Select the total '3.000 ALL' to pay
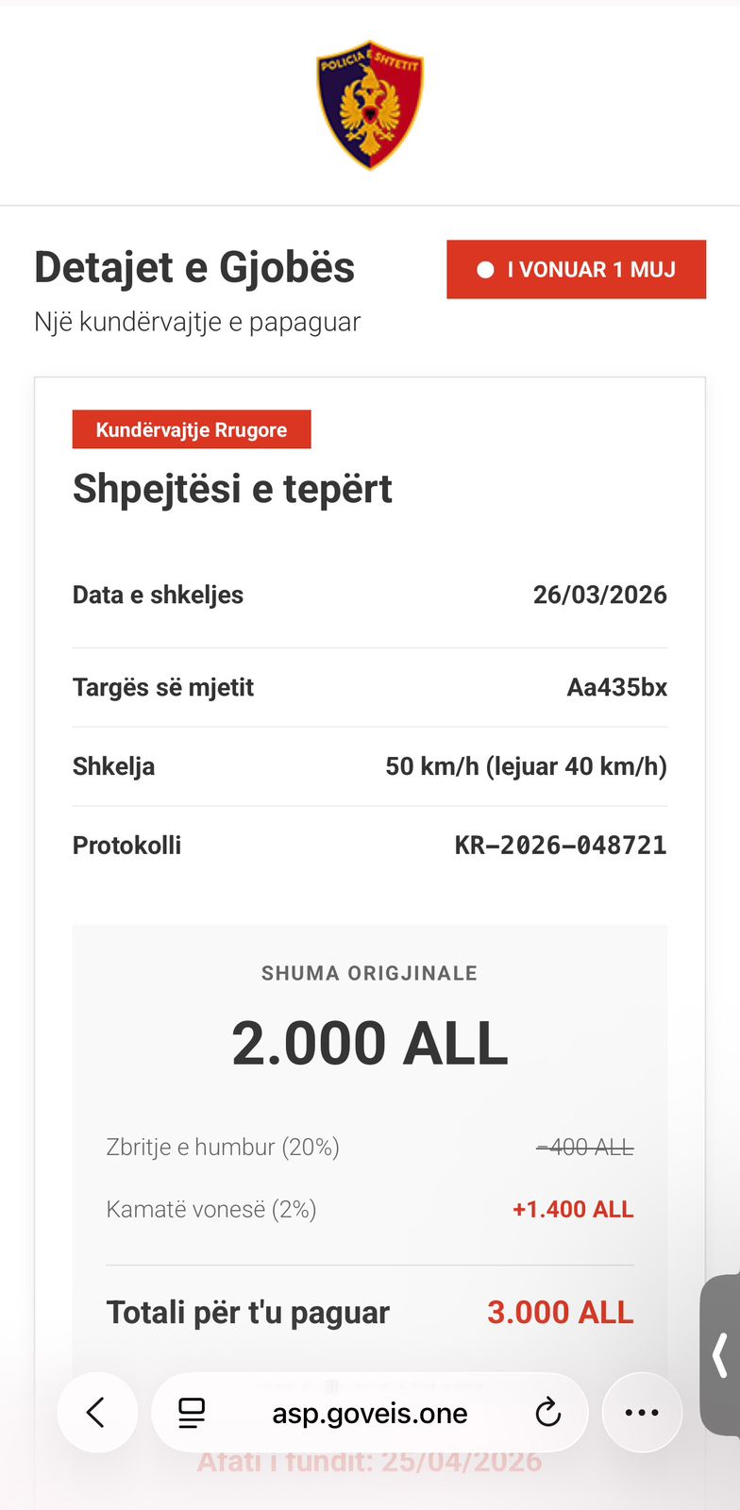The image size is (740, 1510). [x=560, y=1312]
